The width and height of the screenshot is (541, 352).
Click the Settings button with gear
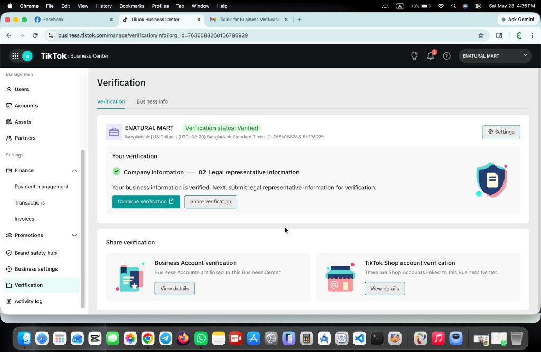pyautogui.click(x=501, y=132)
